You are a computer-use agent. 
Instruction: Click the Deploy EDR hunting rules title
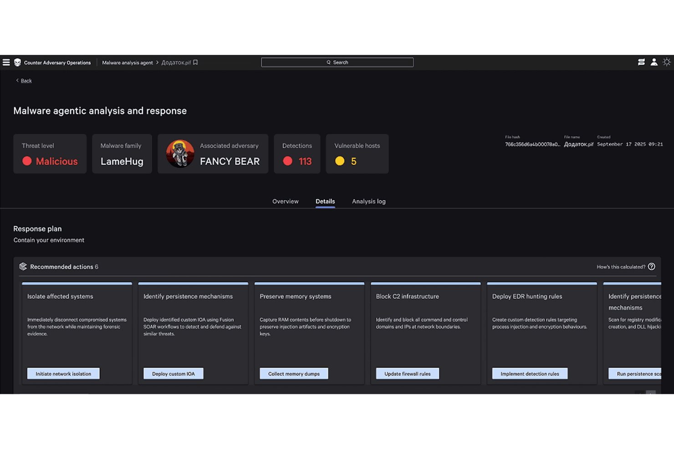tap(527, 297)
